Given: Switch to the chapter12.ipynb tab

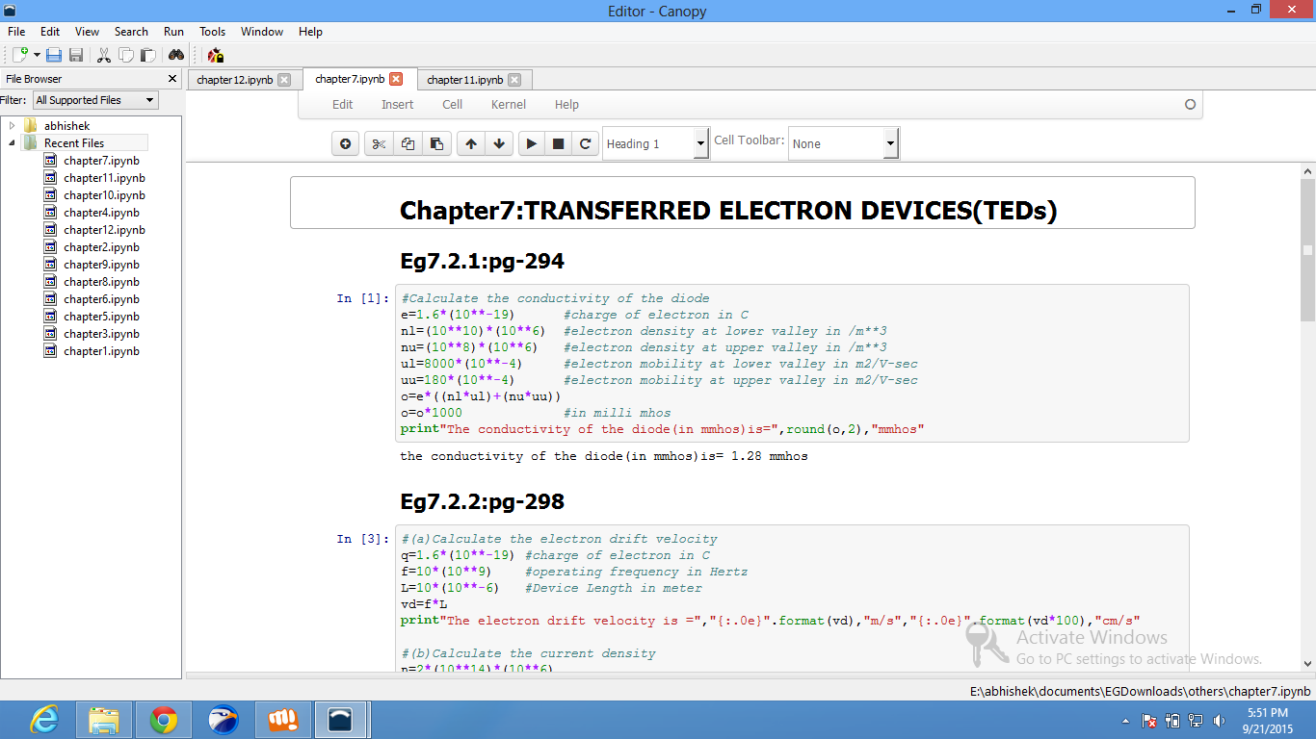Looking at the screenshot, I should [234, 80].
